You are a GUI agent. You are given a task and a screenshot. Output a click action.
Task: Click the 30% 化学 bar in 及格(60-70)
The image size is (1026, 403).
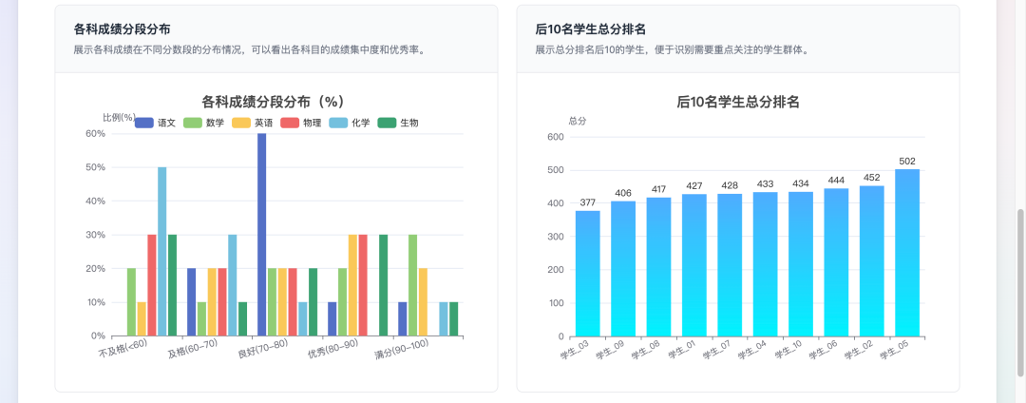[x=233, y=285]
